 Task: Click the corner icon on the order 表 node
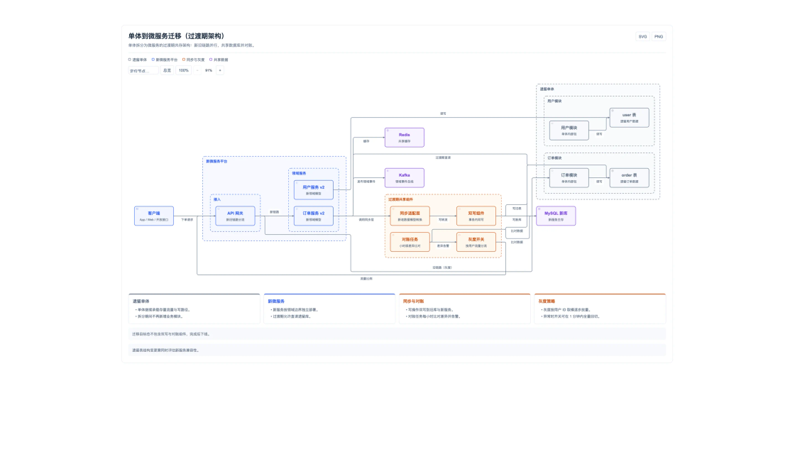612,171
